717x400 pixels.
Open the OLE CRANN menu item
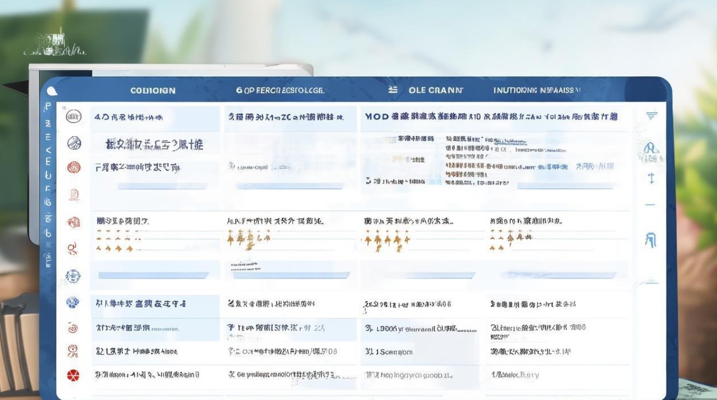(435, 90)
